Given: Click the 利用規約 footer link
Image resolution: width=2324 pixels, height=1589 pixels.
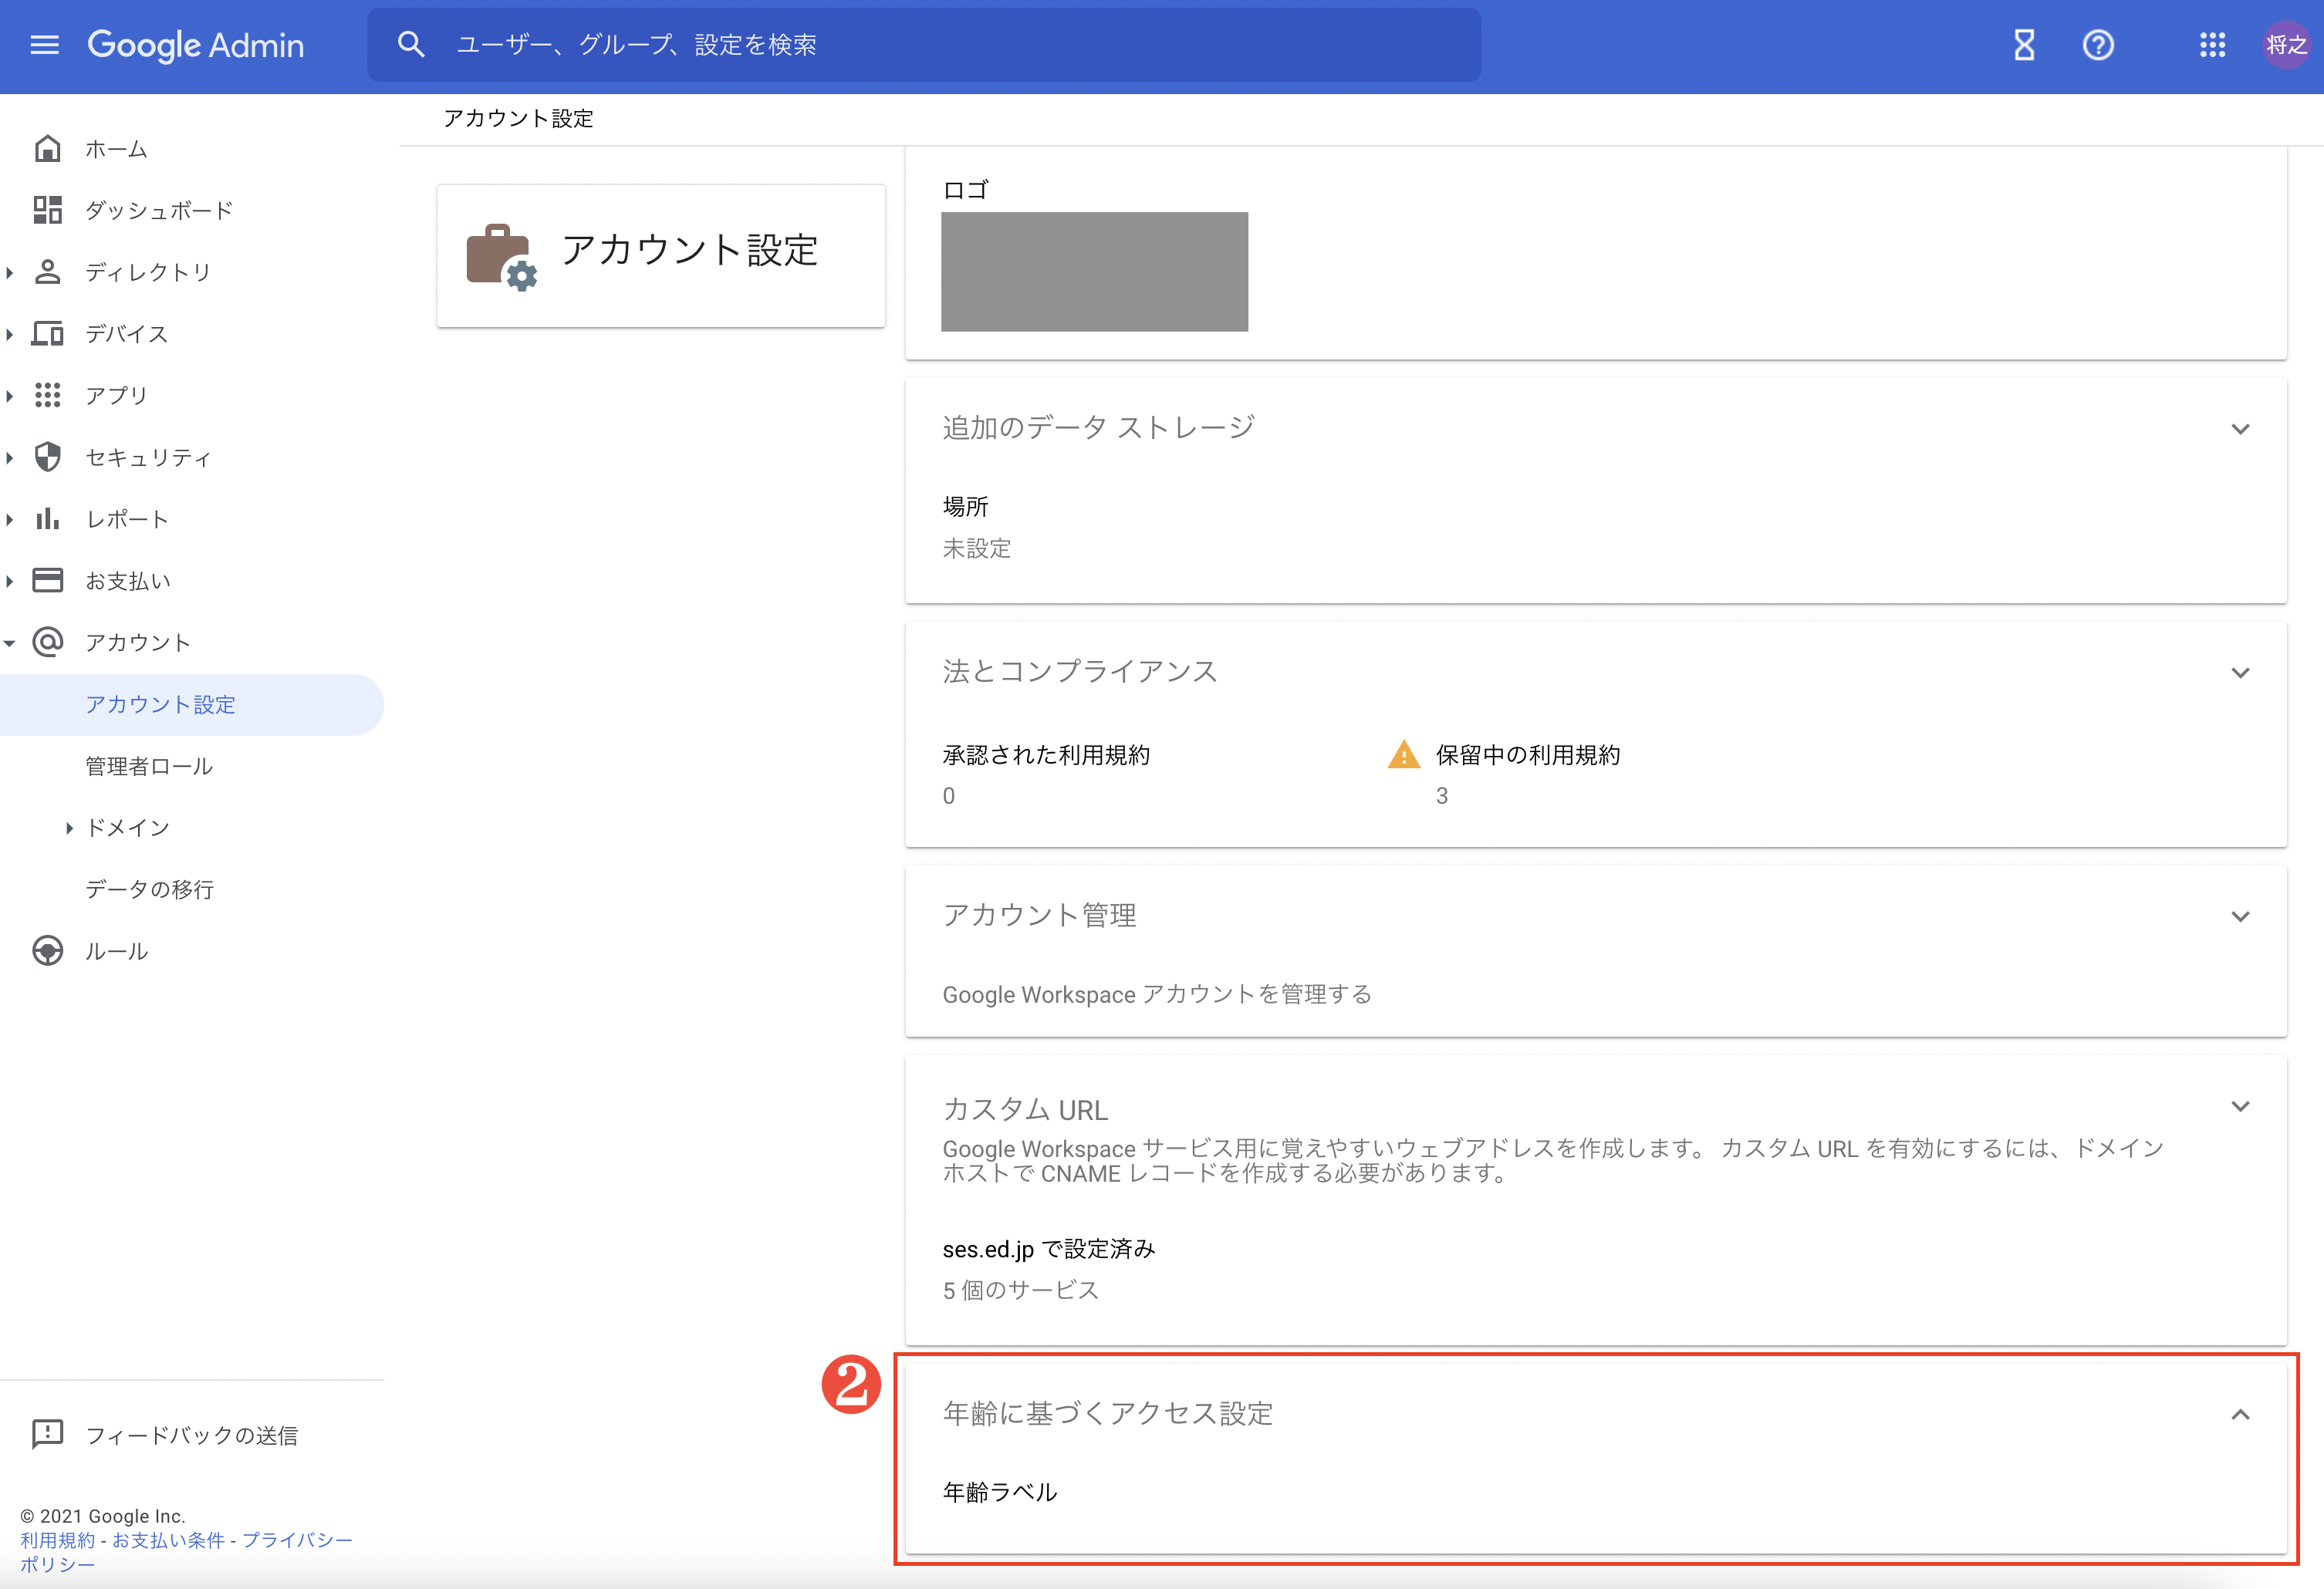Looking at the screenshot, I should (56, 1540).
